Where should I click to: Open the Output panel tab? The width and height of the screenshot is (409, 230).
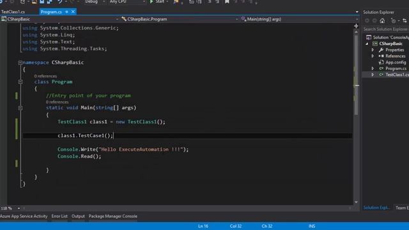(x=78, y=216)
